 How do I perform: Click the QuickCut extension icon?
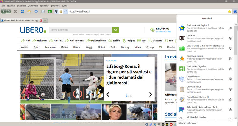point(182,38)
